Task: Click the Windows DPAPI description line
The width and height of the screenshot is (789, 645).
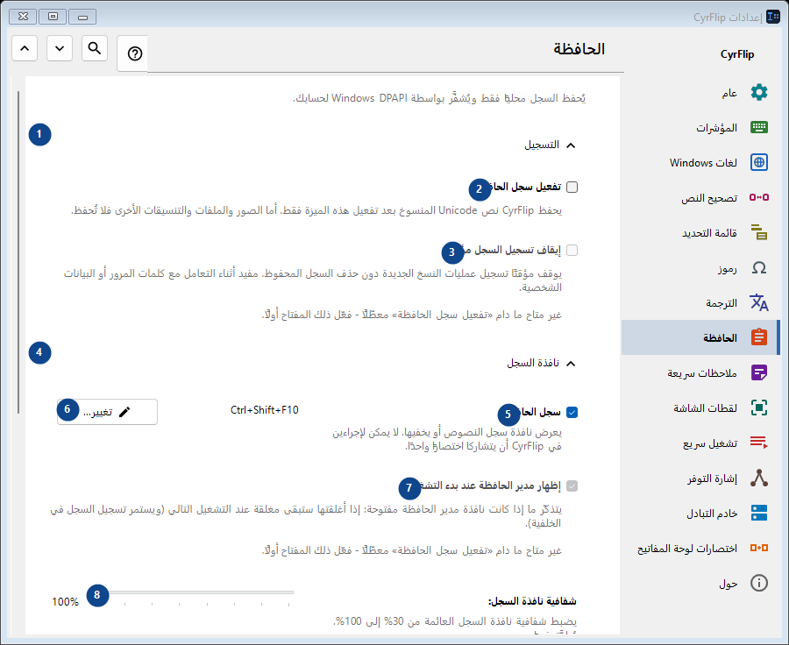Action: pos(439,98)
